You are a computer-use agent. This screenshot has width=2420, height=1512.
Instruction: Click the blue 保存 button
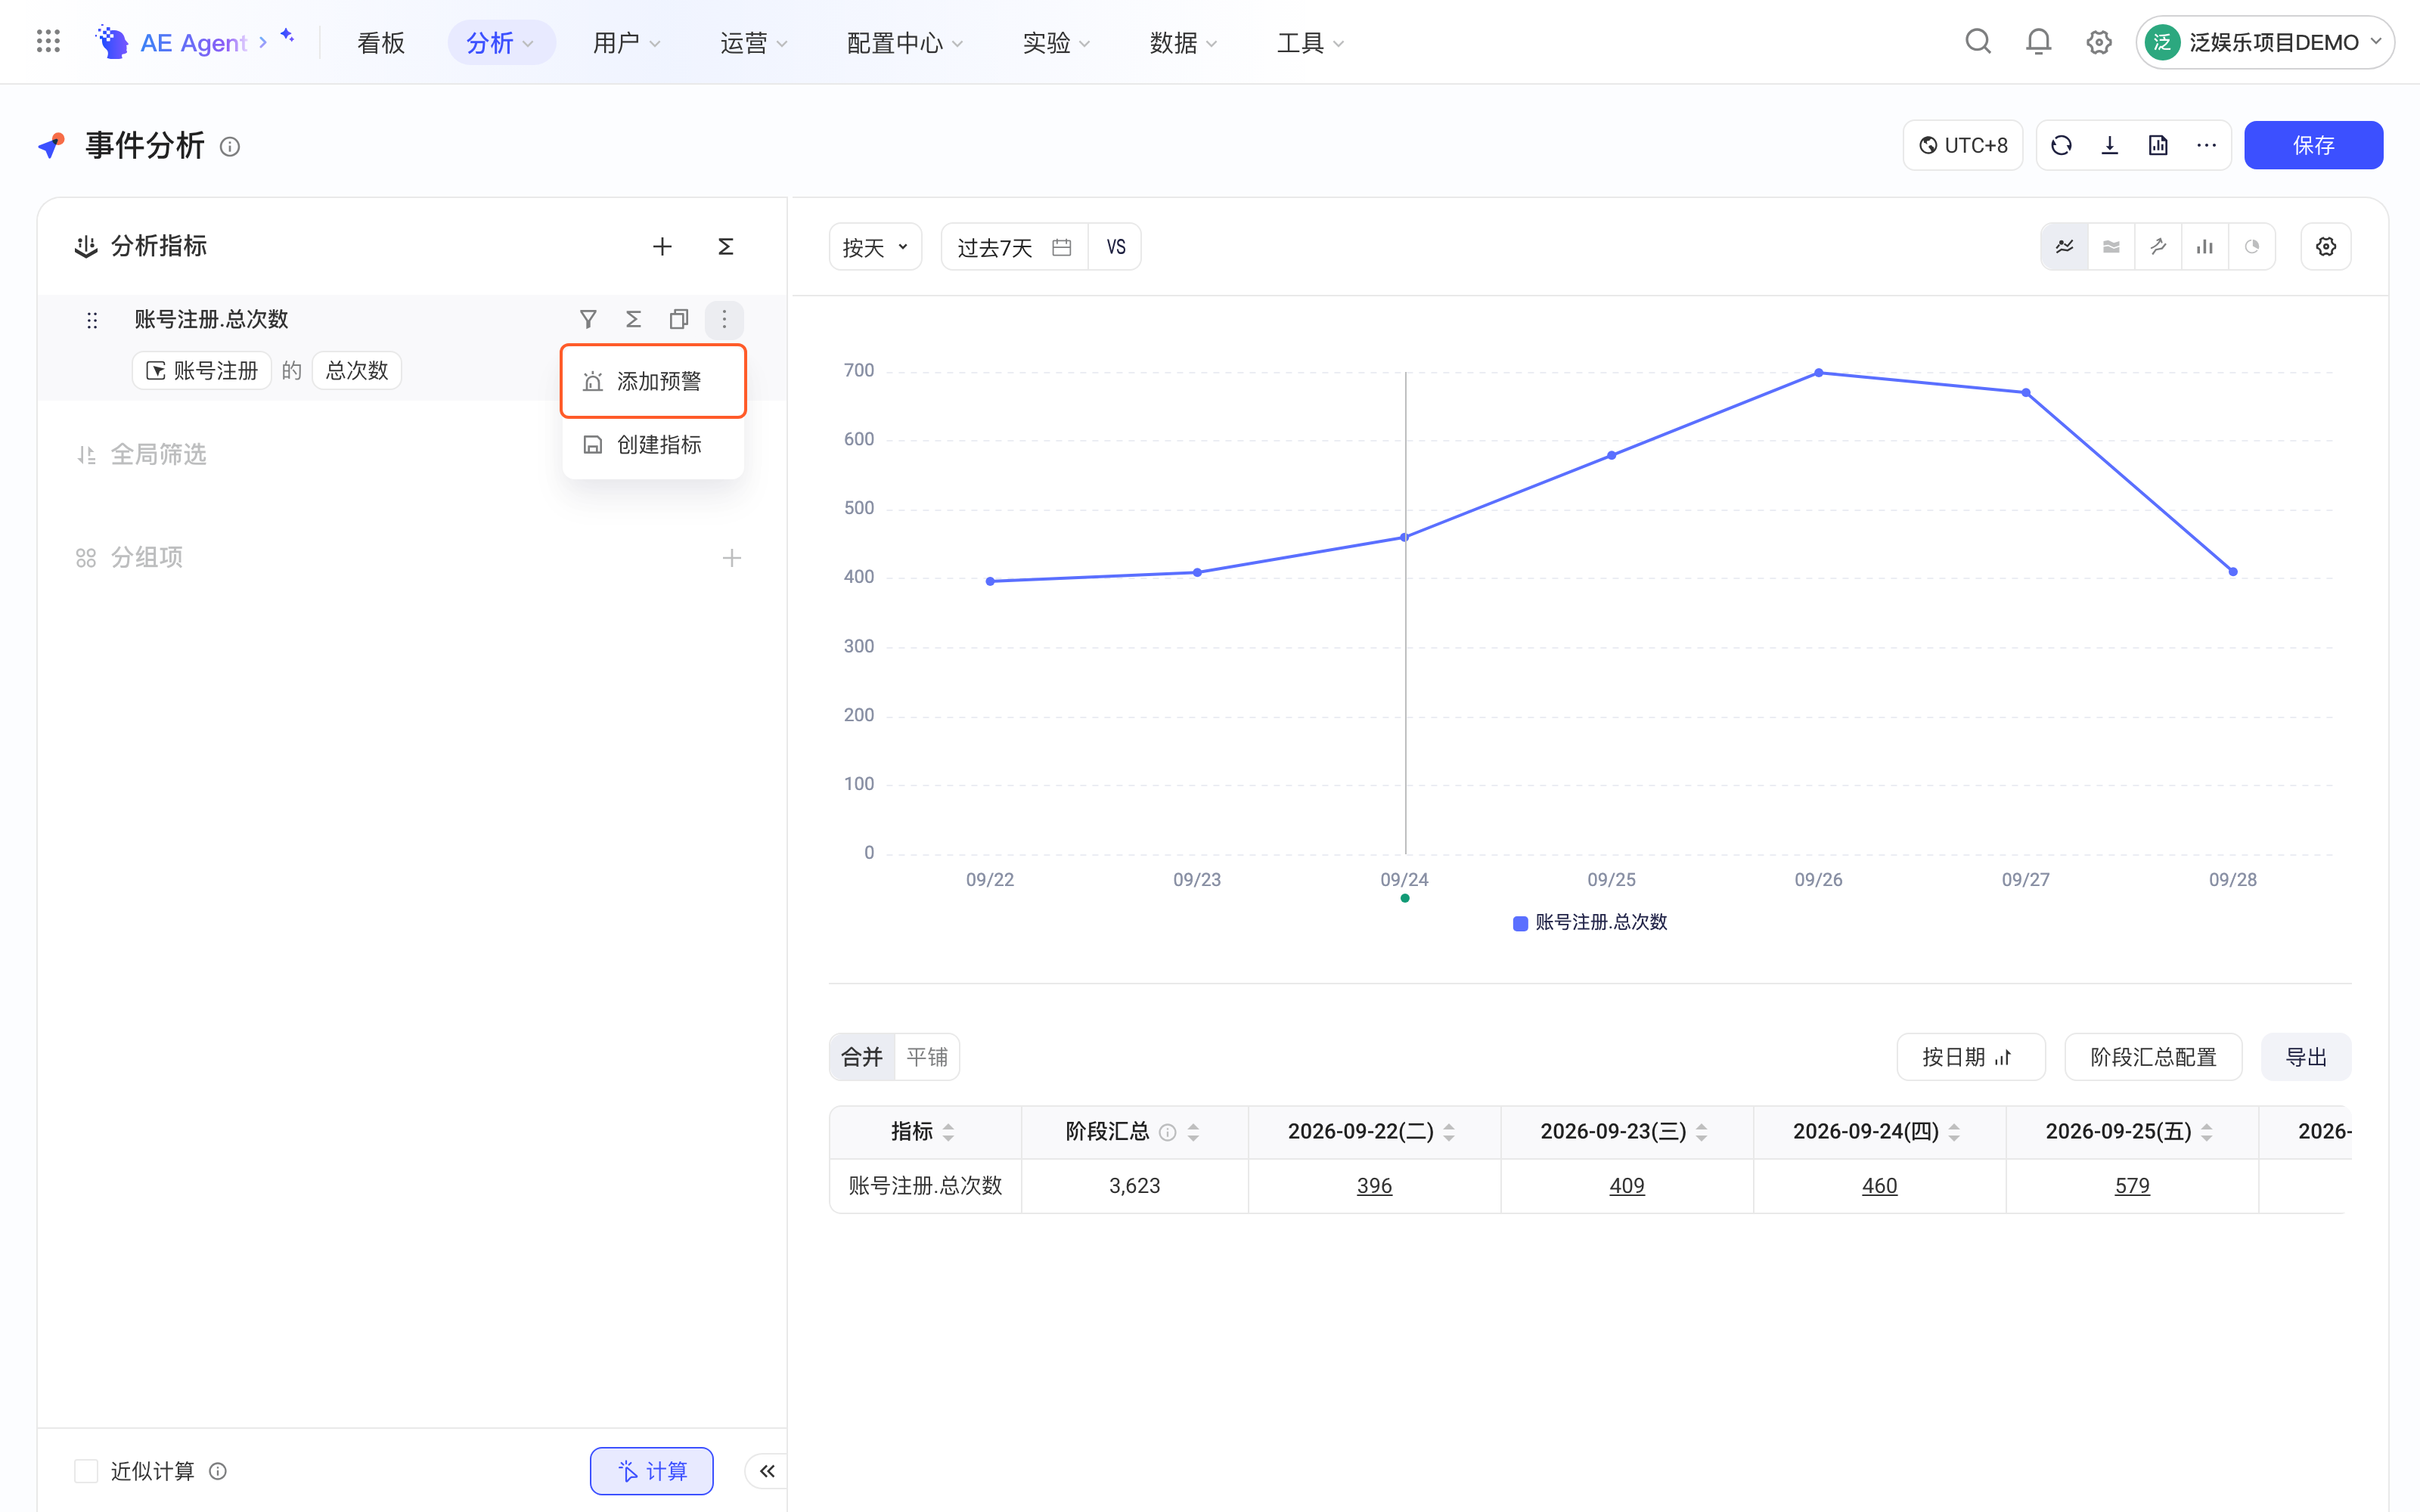click(2313, 146)
